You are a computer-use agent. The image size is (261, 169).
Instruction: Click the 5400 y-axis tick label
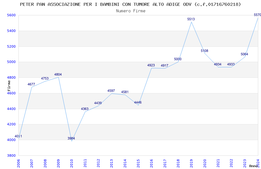click(x=11, y=31)
